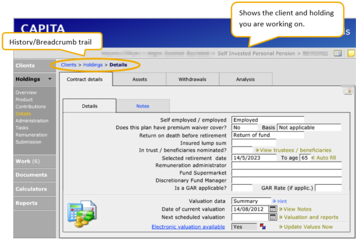Viewport: 356px width, 241px height.
Task: Select Tasks in Holdings submenu
Action: (22, 128)
